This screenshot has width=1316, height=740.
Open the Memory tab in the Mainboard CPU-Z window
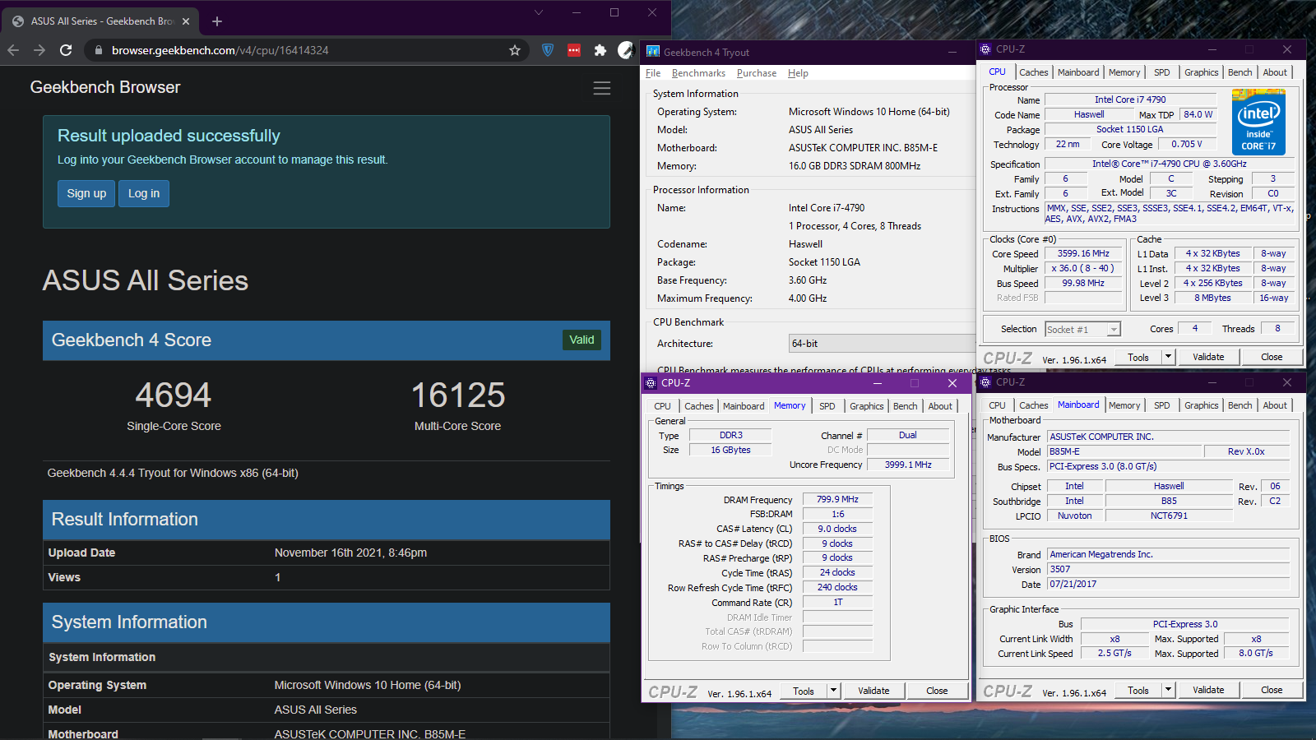[1124, 405]
